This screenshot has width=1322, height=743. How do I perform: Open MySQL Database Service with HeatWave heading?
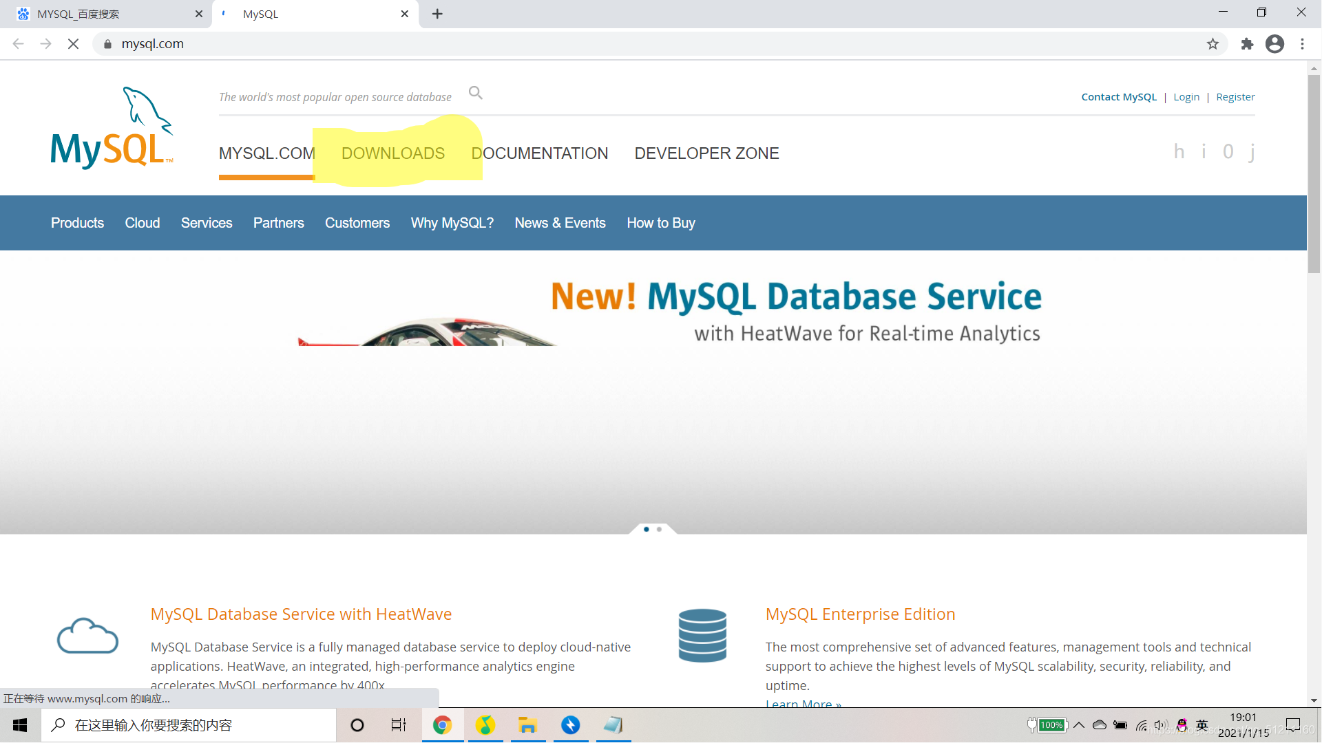click(301, 614)
